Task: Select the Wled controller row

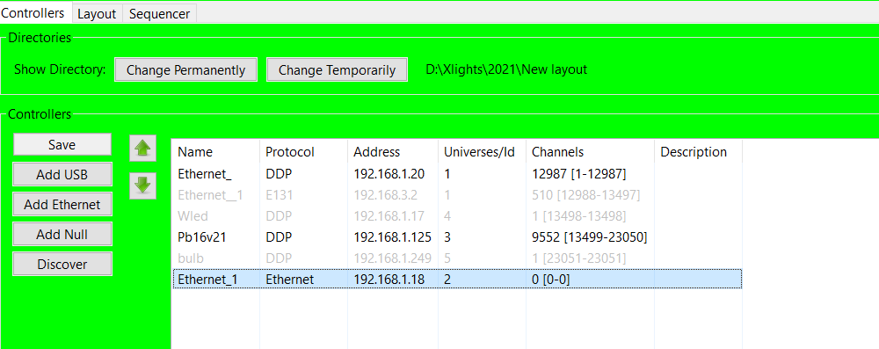Action: pos(457,216)
